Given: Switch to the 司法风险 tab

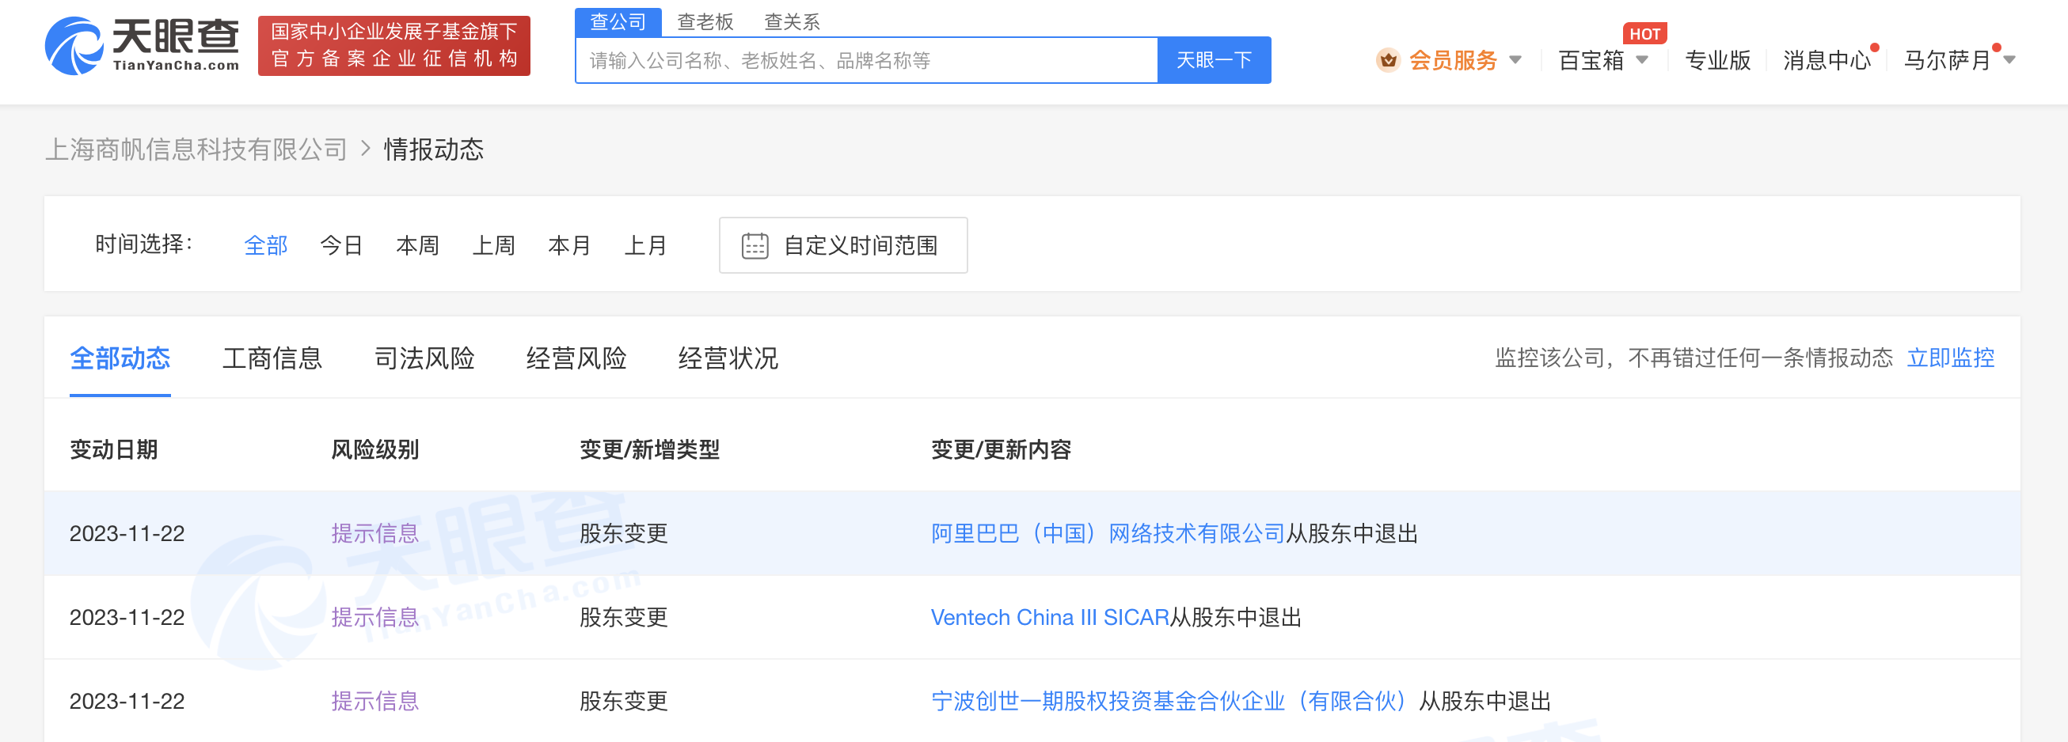Looking at the screenshot, I should point(425,358).
